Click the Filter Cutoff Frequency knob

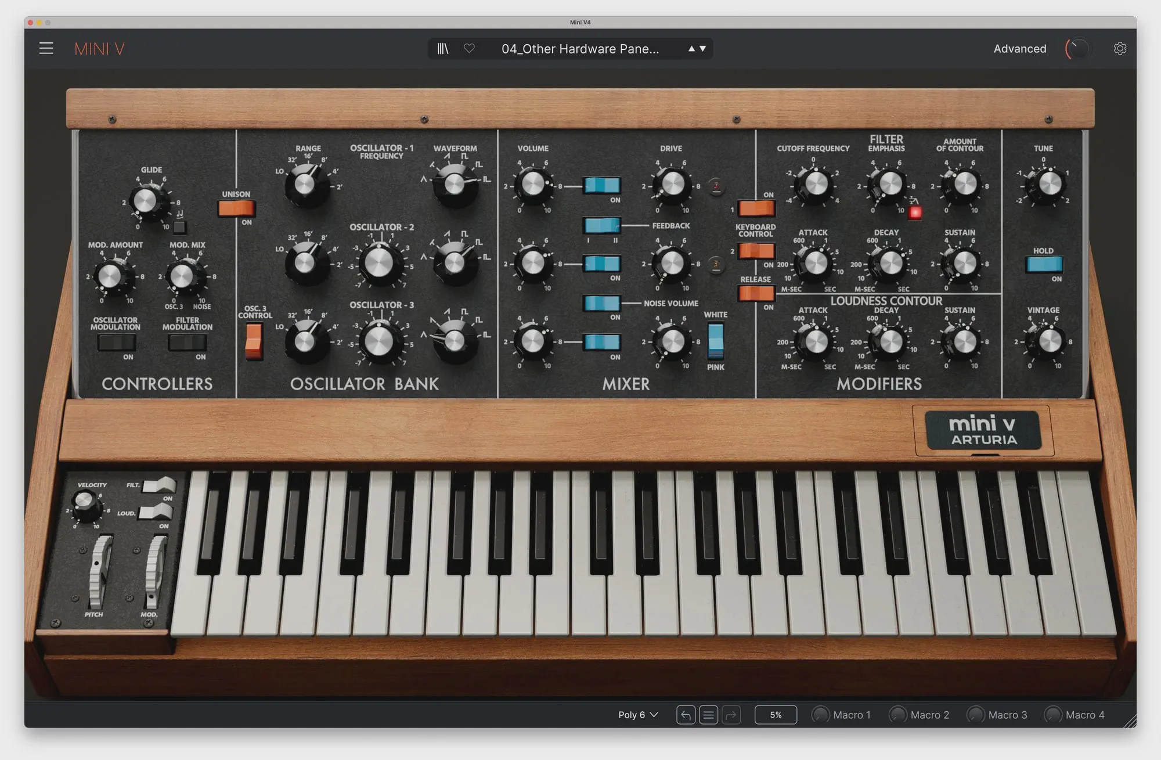[816, 184]
